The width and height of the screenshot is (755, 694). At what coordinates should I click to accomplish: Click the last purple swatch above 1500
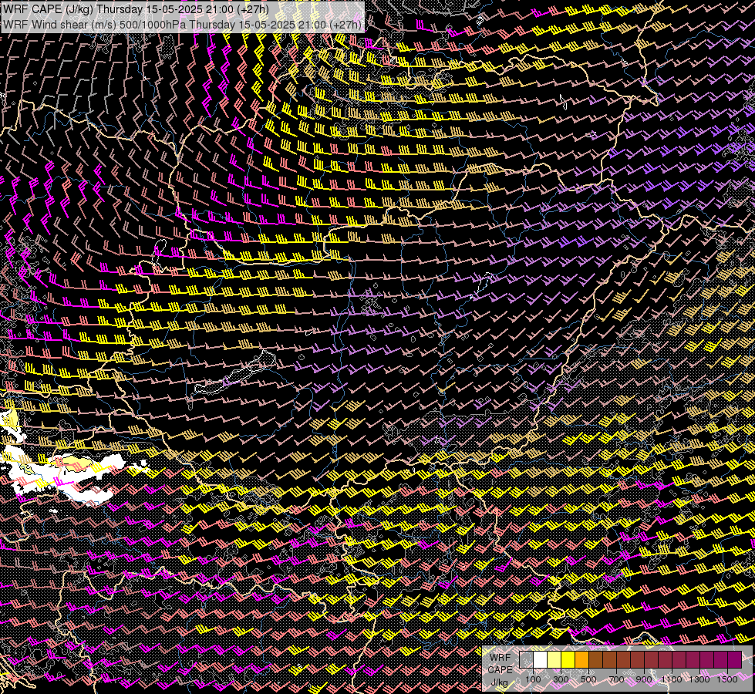pos(735,660)
